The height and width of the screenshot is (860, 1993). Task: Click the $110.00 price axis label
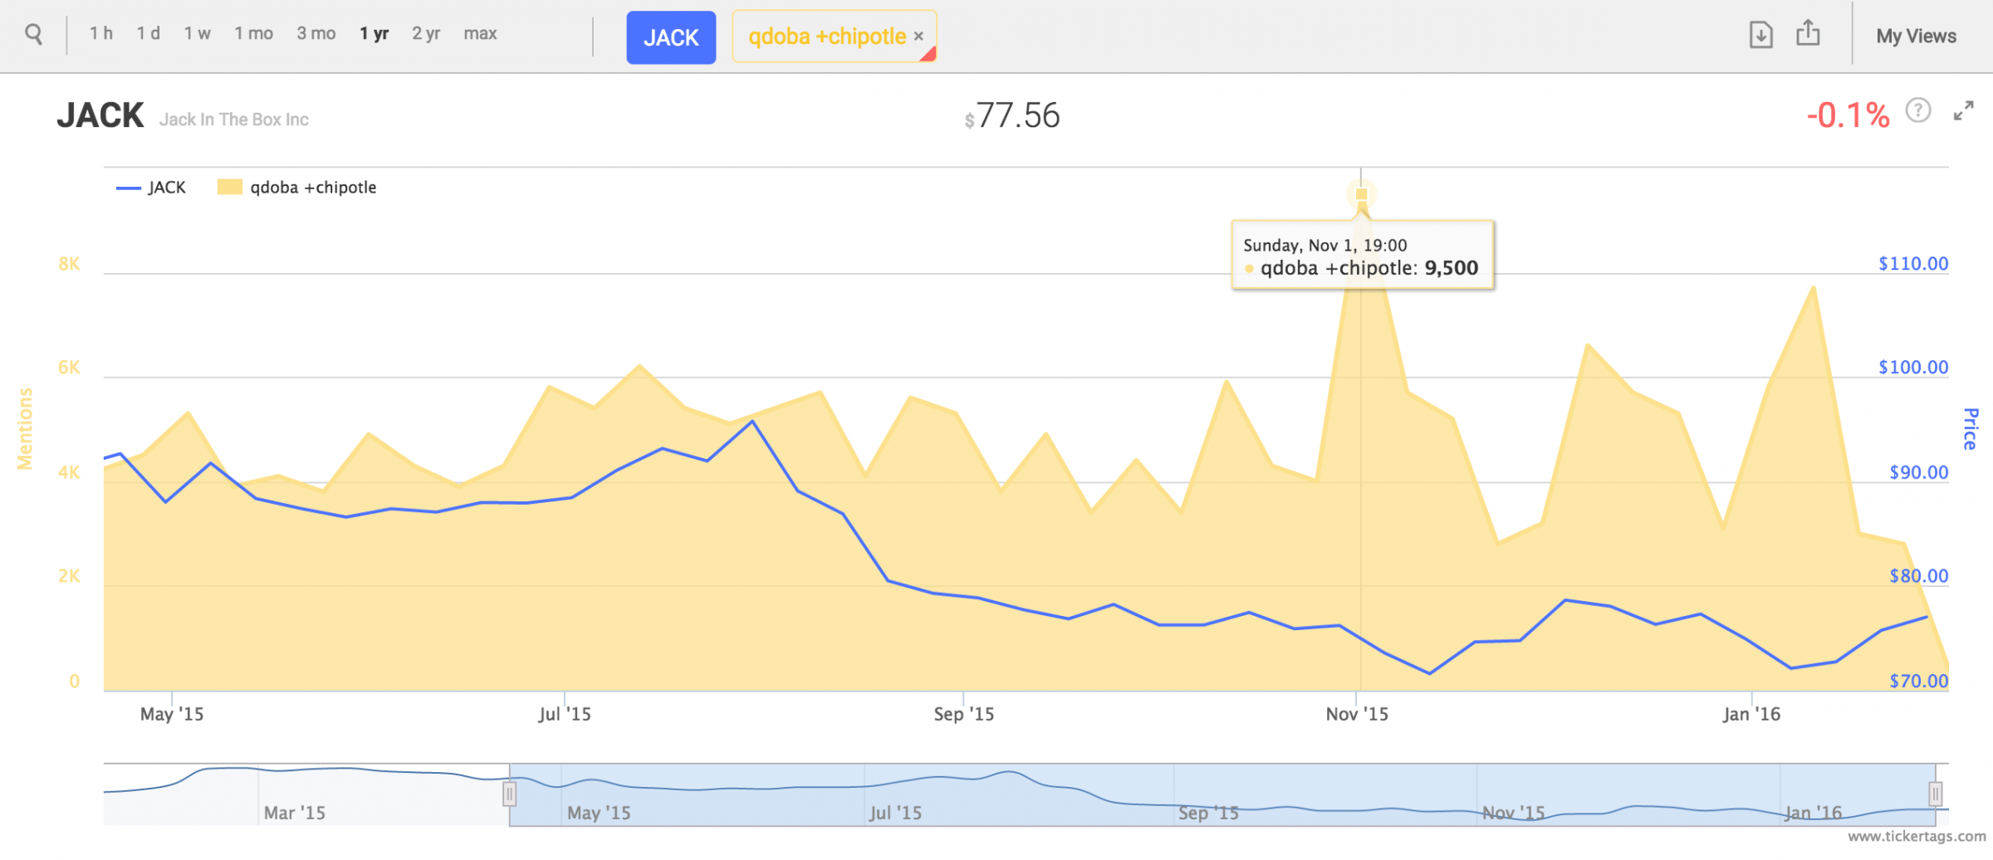pos(1913,264)
